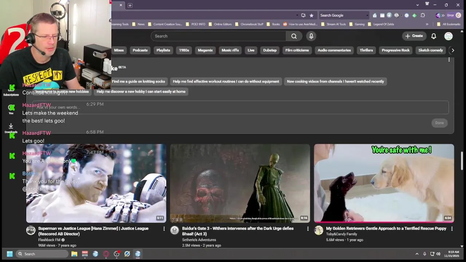Click the install-app icon in the address bar
Viewport: 466px width, 262px height.
(303, 15)
